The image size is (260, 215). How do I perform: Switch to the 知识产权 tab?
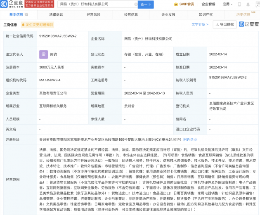pyautogui.click(x=206, y=14)
